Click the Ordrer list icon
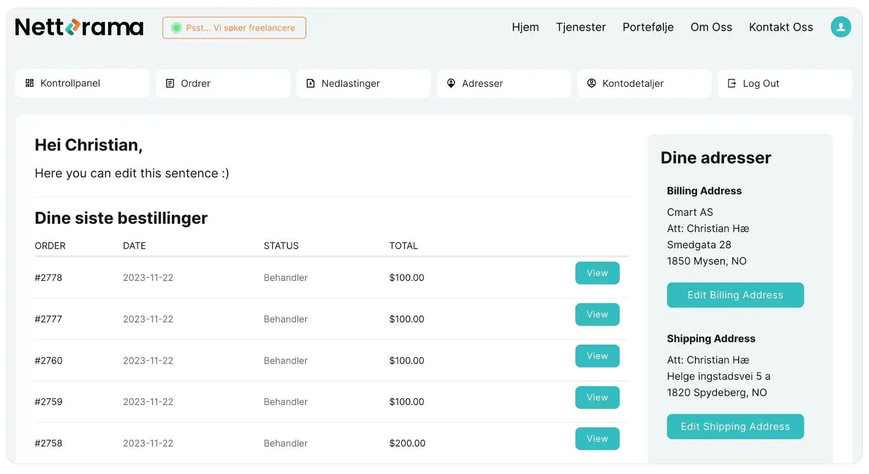The image size is (869, 474). tap(170, 83)
